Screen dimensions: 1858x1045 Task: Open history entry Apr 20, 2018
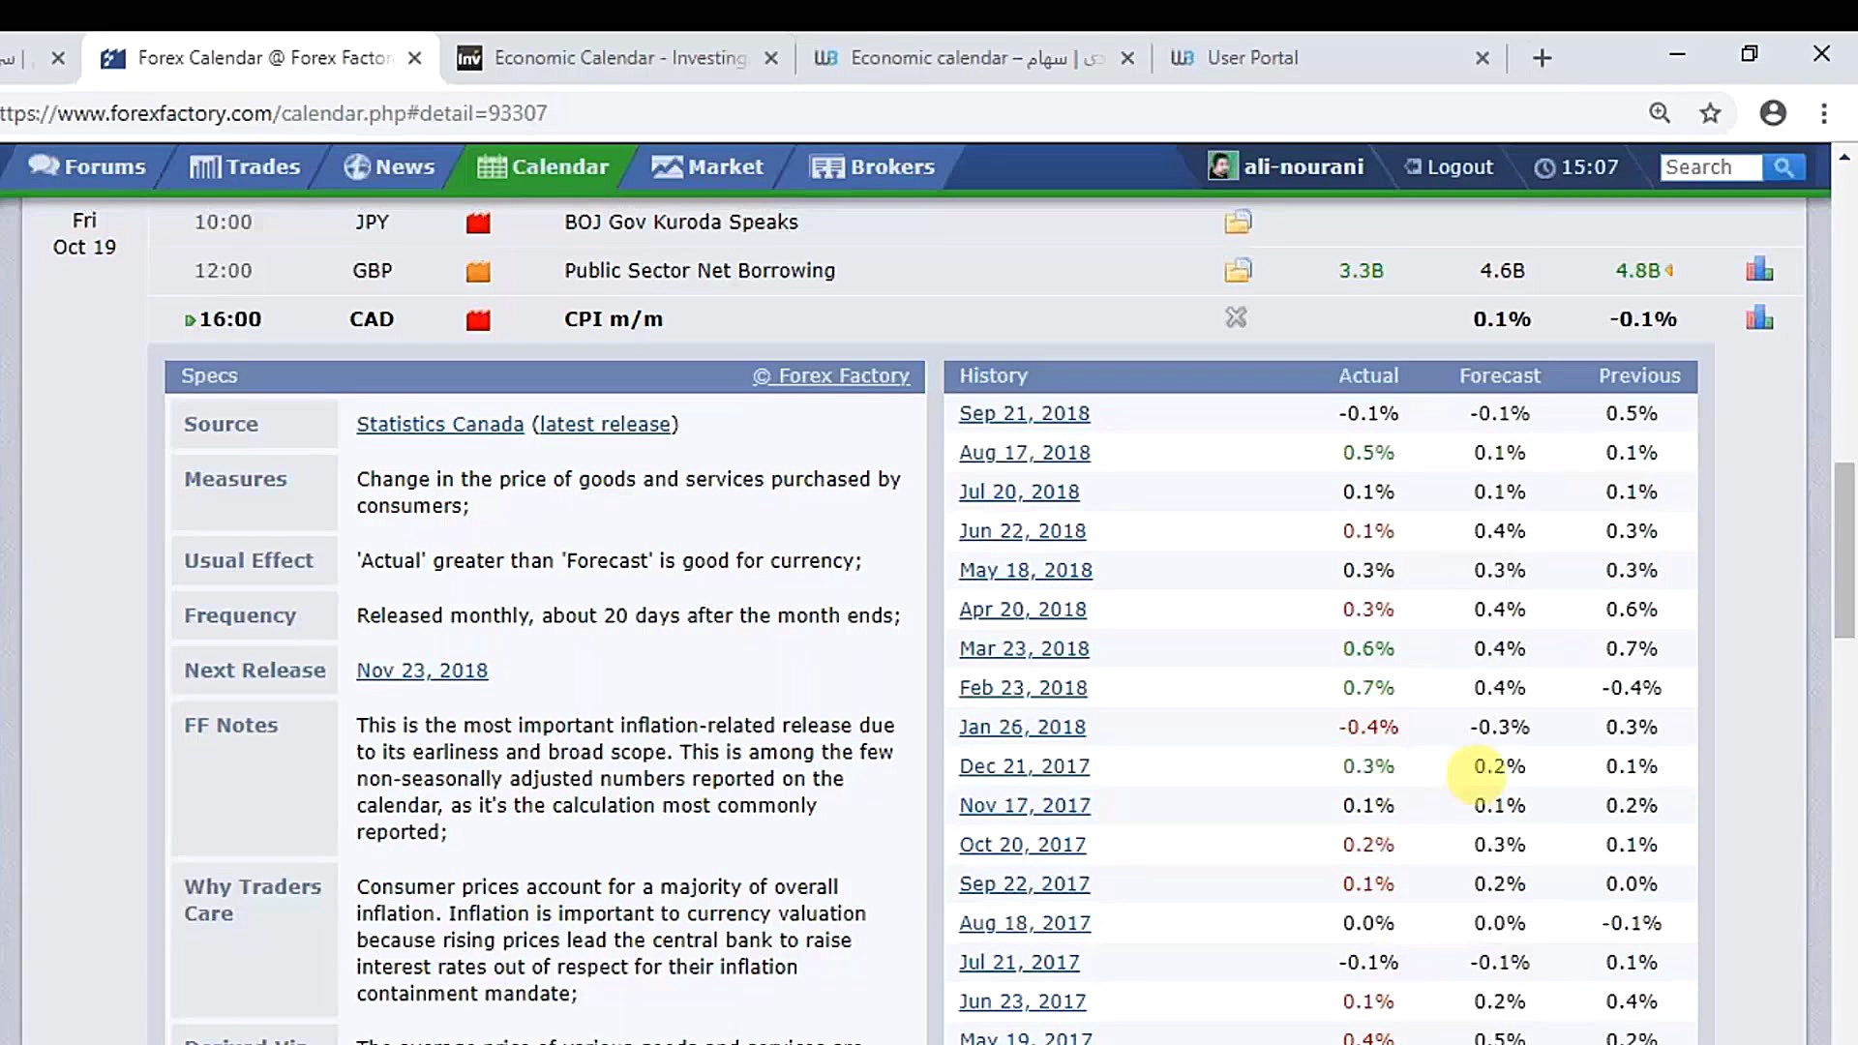(1022, 610)
